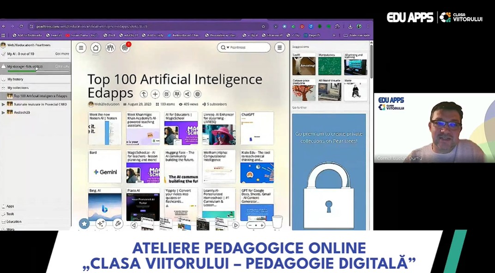Click the share icon beside collection title

pos(187,94)
